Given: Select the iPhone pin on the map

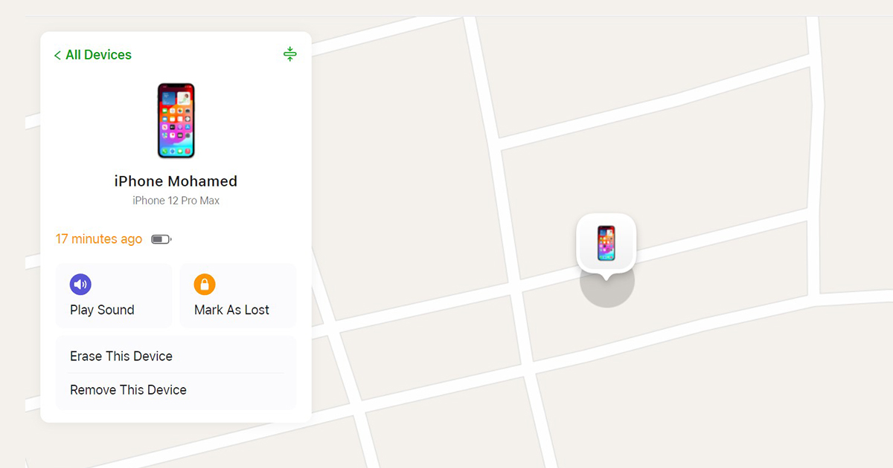Looking at the screenshot, I should pos(606,243).
